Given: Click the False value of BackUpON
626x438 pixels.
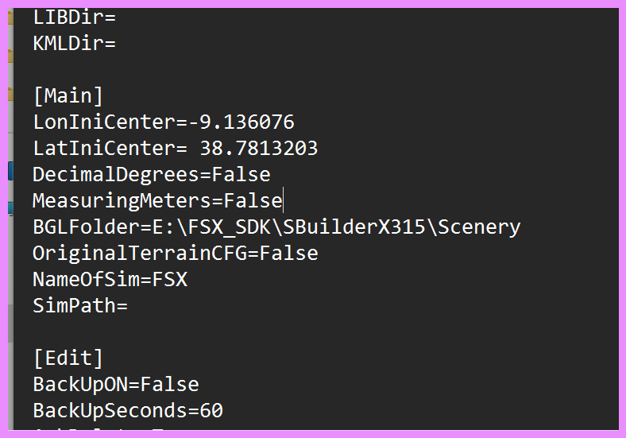Looking at the screenshot, I should pos(170,385).
